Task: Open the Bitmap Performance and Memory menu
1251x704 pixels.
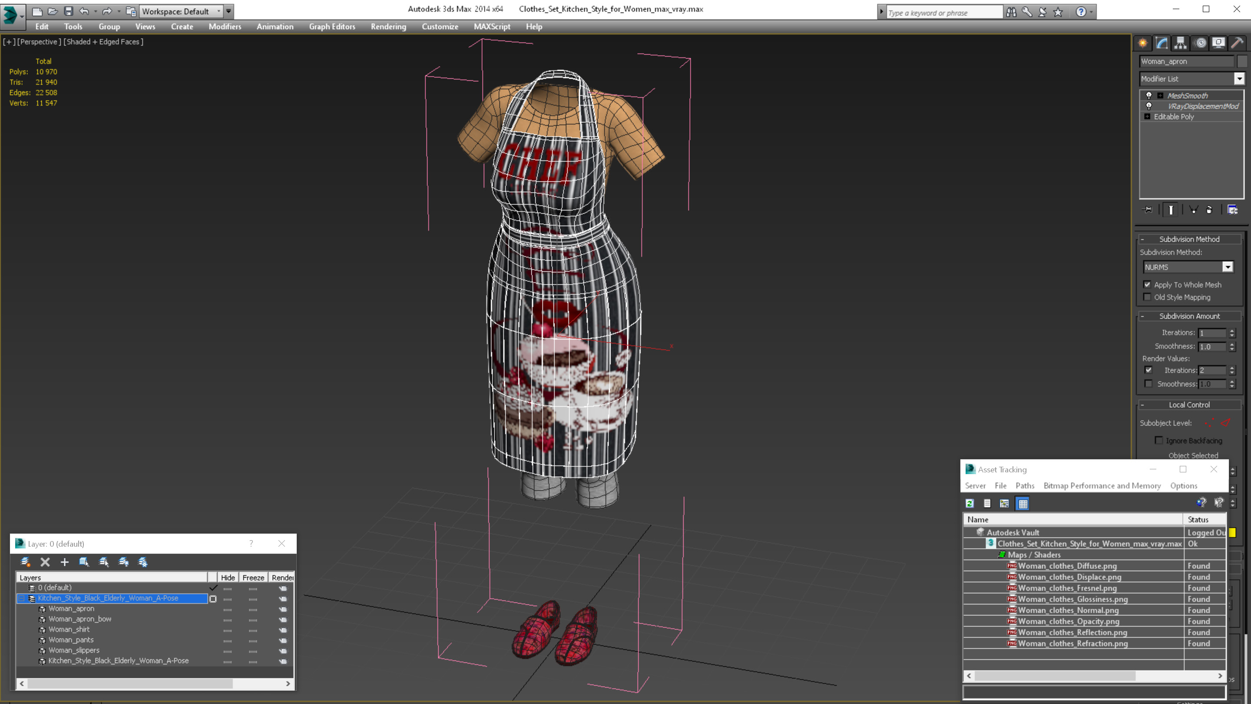Action: point(1102,485)
